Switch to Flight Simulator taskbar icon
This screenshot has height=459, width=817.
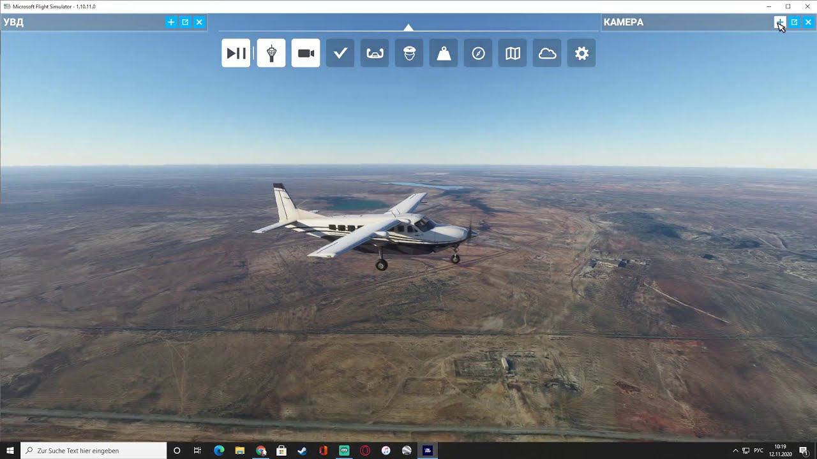pyautogui.click(x=428, y=451)
